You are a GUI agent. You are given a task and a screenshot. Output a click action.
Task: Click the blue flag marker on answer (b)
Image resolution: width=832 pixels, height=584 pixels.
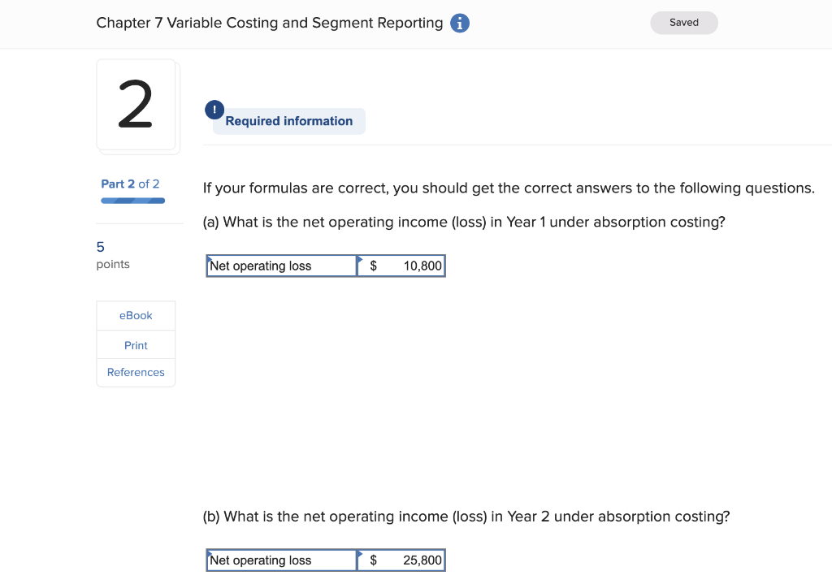(x=358, y=552)
